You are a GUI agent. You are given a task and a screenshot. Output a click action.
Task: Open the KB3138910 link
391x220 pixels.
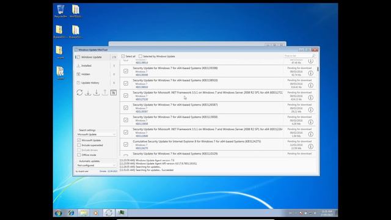[142, 87]
